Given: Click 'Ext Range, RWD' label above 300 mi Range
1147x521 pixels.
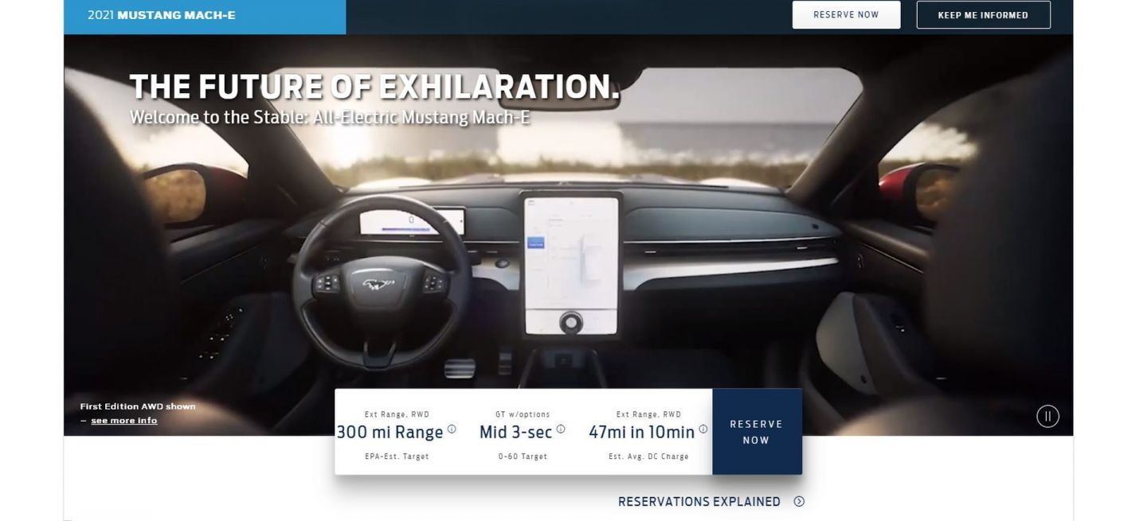Looking at the screenshot, I should [x=397, y=414].
